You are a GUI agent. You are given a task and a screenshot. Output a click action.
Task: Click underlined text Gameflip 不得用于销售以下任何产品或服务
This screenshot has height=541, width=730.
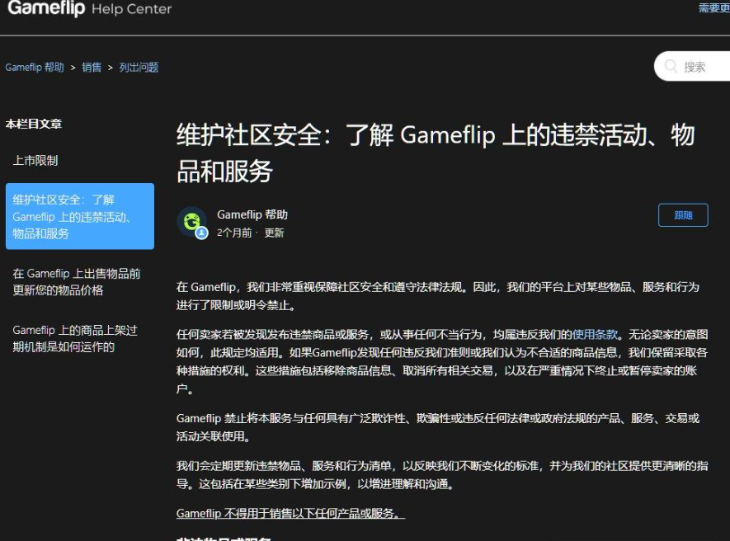290,513
